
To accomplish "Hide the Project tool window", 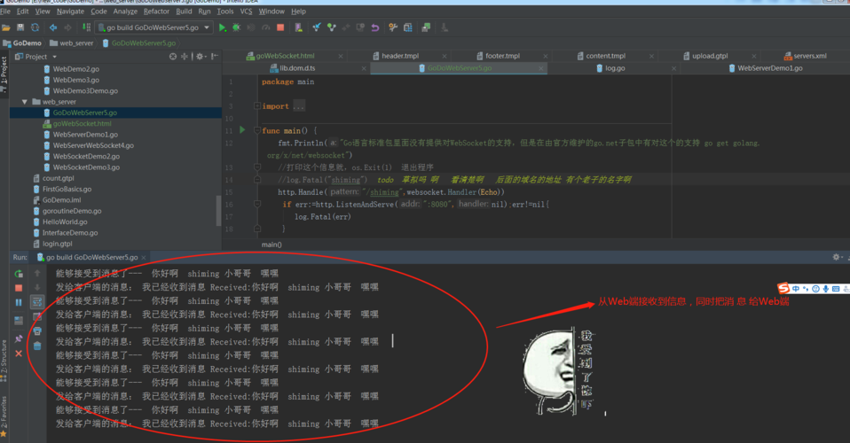I will [x=215, y=57].
